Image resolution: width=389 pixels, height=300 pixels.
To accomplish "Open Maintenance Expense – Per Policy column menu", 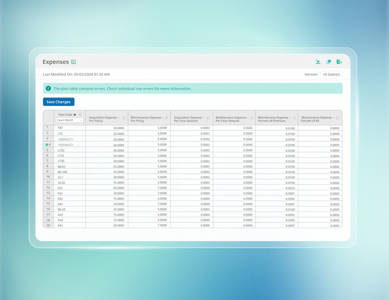I will click(167, 118).
